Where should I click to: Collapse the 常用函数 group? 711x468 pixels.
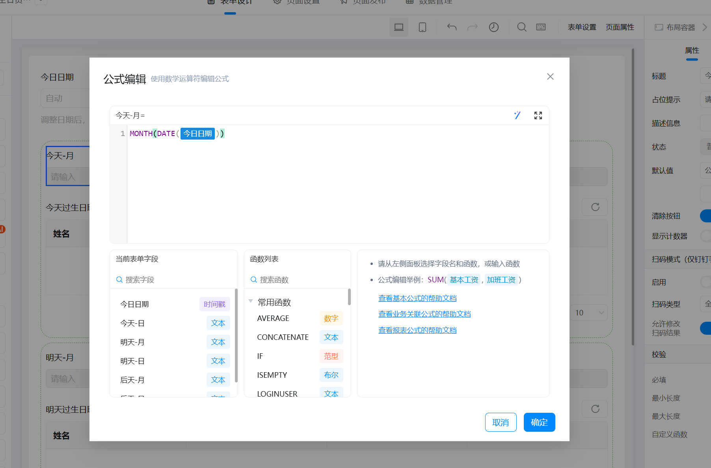[x=251, y=302]
